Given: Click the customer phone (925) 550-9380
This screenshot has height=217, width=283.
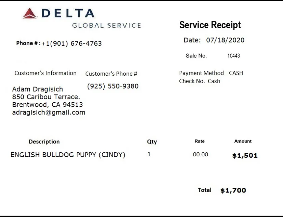Looking at the screenshot, I should point(113,86).
